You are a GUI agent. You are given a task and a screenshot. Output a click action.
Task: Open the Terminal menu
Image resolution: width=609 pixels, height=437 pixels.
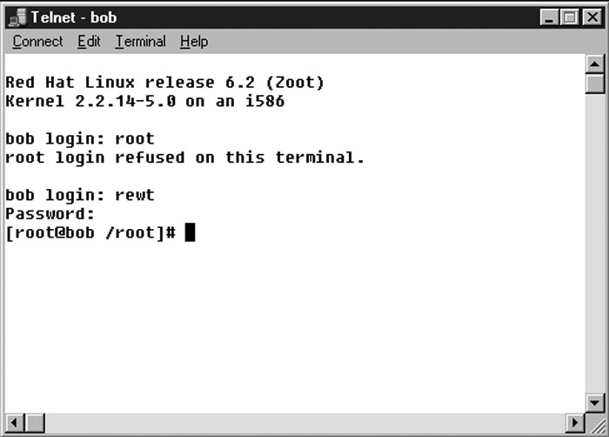pyautogui.click(x=140, y=41)
